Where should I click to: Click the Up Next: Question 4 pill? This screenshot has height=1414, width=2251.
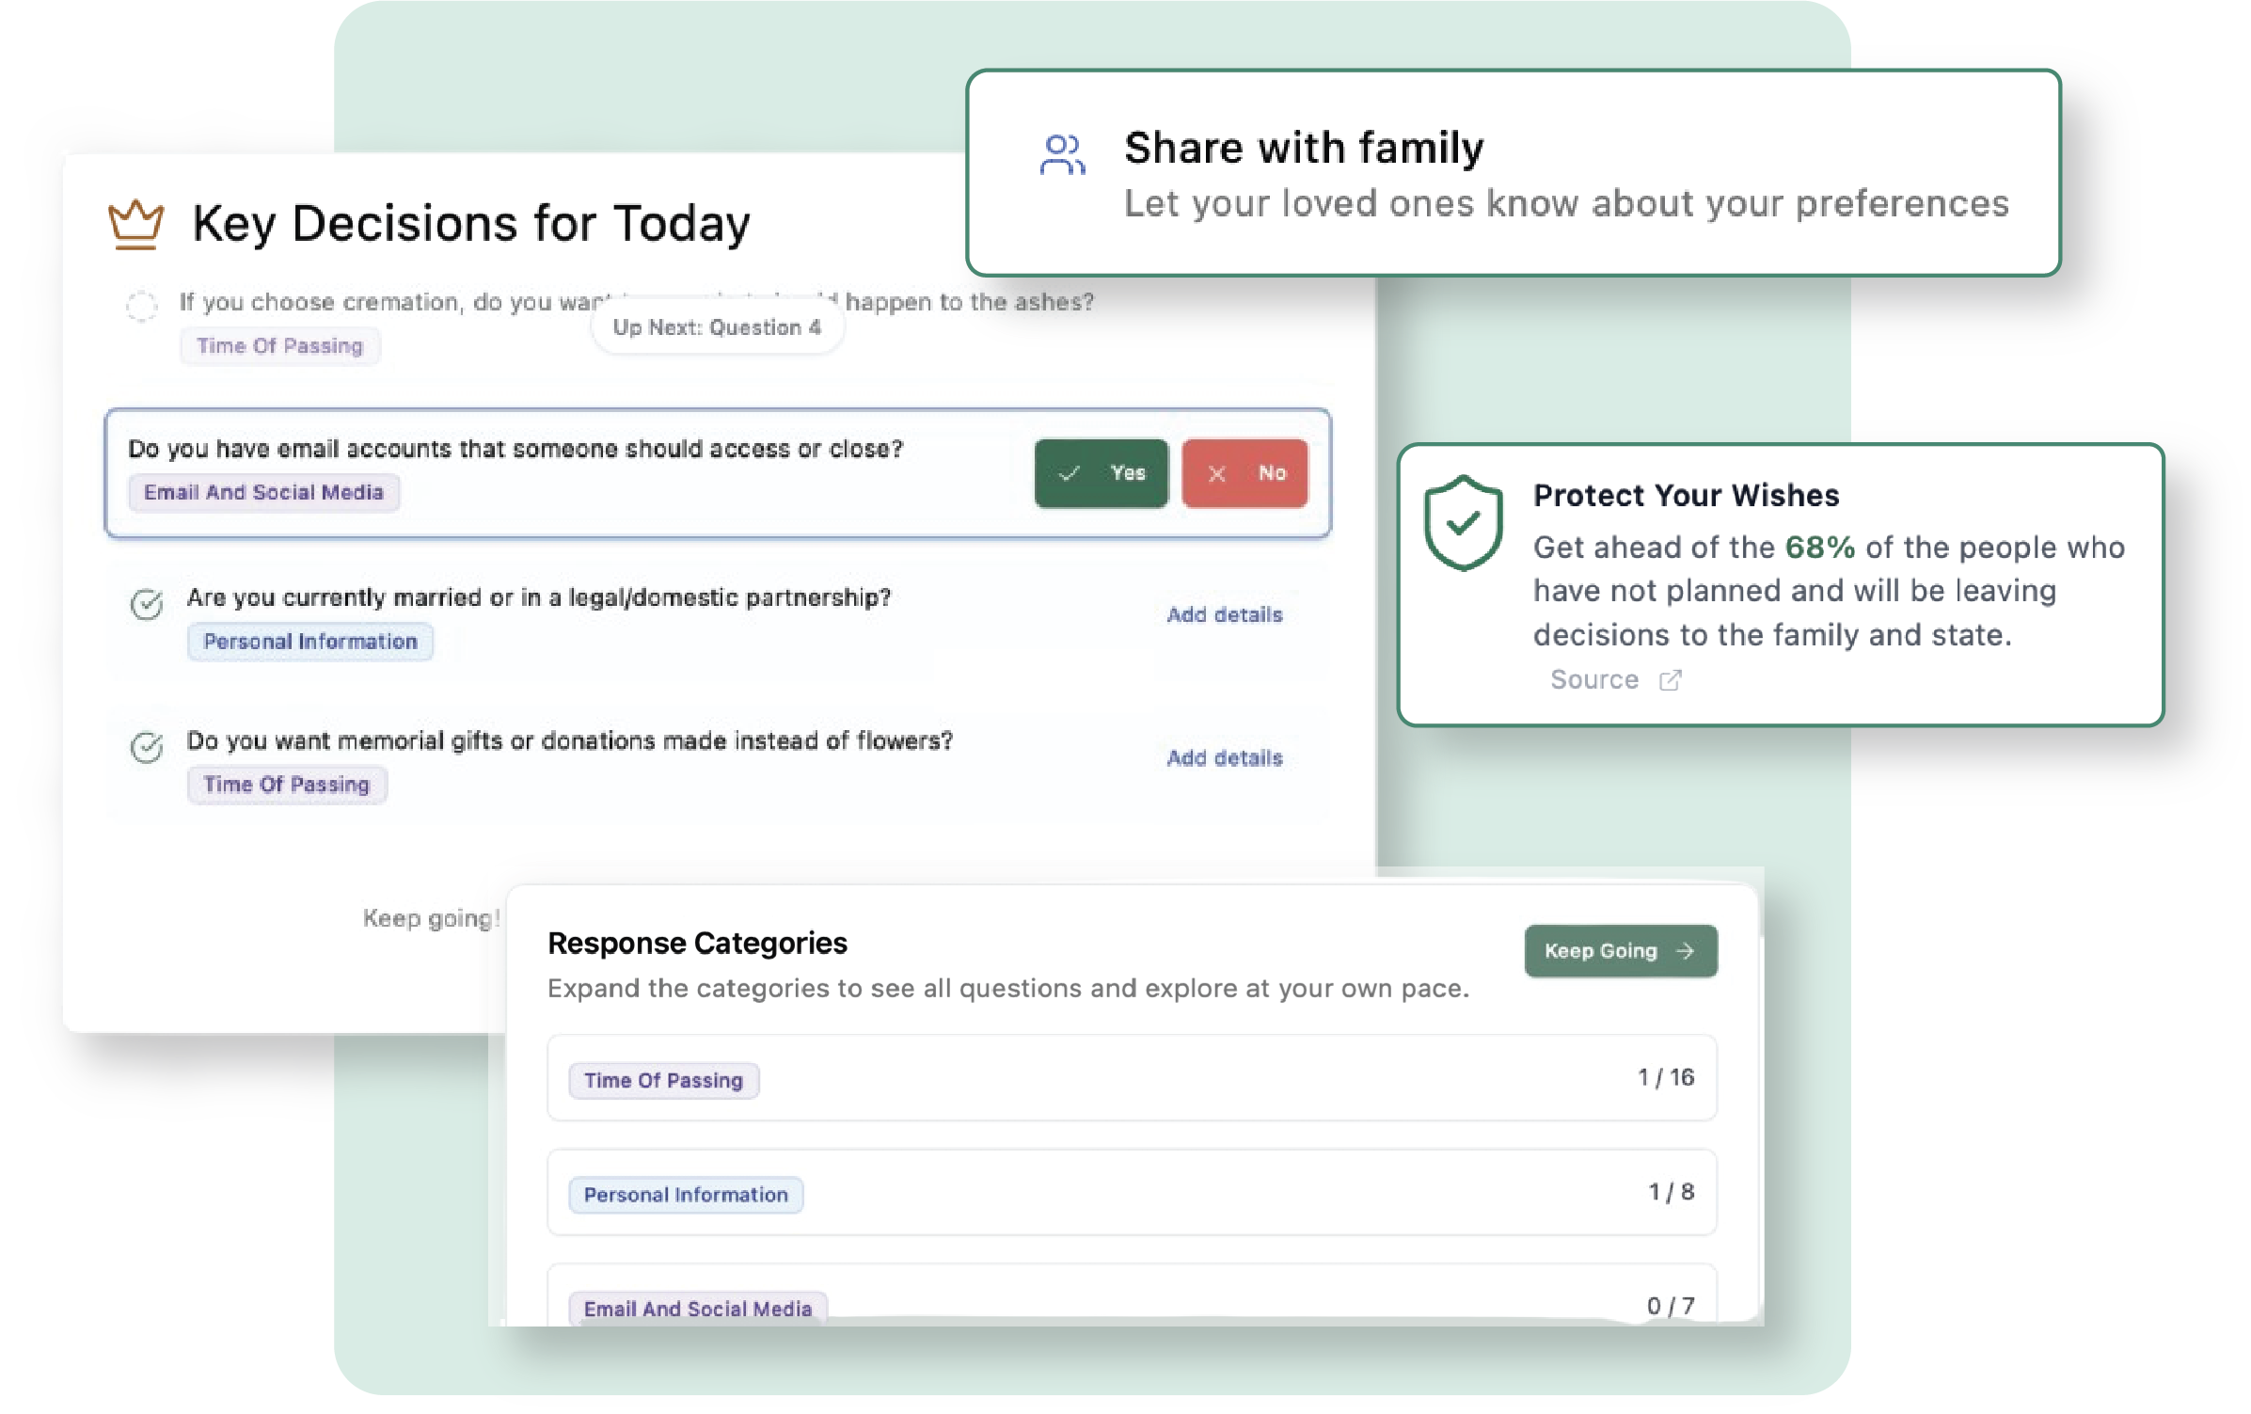click(x=717, y=327)
